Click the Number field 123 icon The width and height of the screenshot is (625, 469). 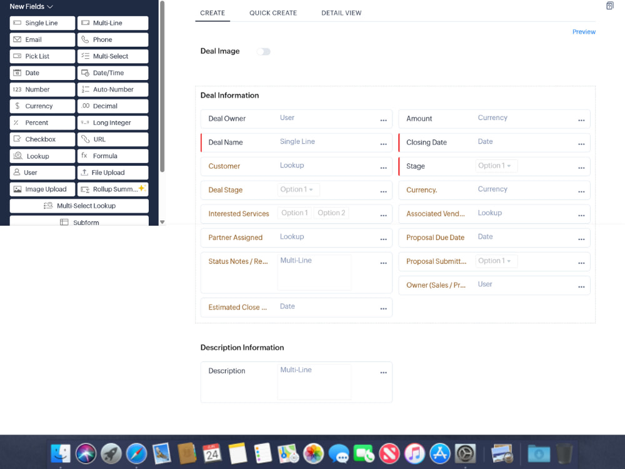pyautogui.click(x=17, y=89)
